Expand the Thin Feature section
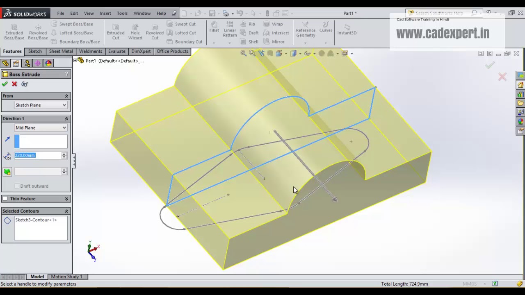The height and width of the screenshot is (295, 525). tap(66, 199)
